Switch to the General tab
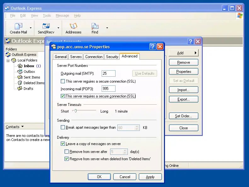Image resolution: width=249 pixels, height=187 pixels. click(60, 57)
